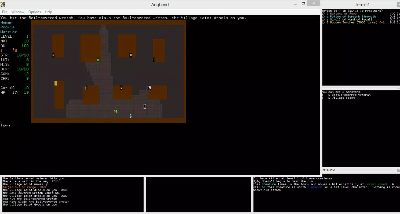Viewport: 400px width, 214px height.
Task: Click the STR: 18/20 stat
Action: click(14, 55)
